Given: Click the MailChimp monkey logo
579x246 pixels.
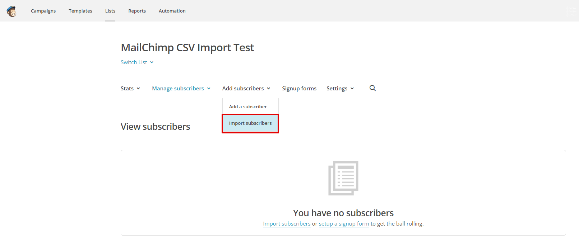Looking at the screenshot, I should [11, 11].
